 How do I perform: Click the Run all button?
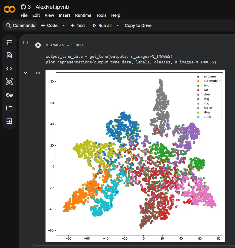point(102,25)
